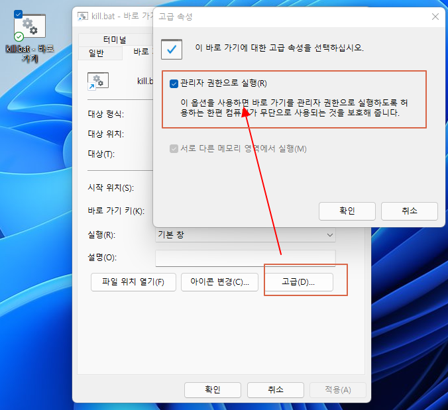448x410 pixels.
Task: Click the 이 바로 가기에 대한 고급 속성 heading text
Action: pyautogui.click(x=279, y=48)
